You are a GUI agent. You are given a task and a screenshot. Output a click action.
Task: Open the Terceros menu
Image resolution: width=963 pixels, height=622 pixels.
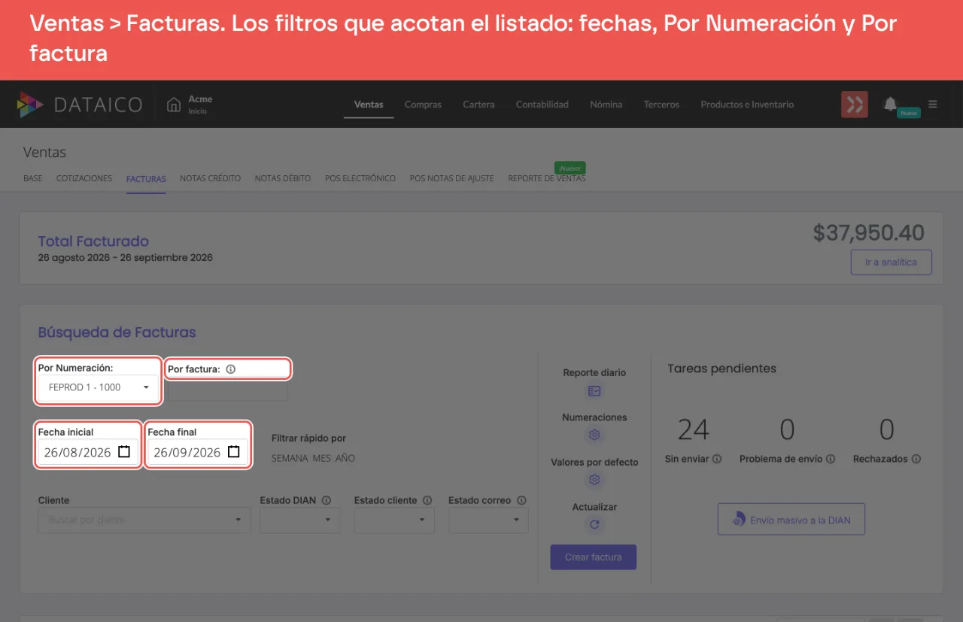pyautogui.click(x=661, y=105)
